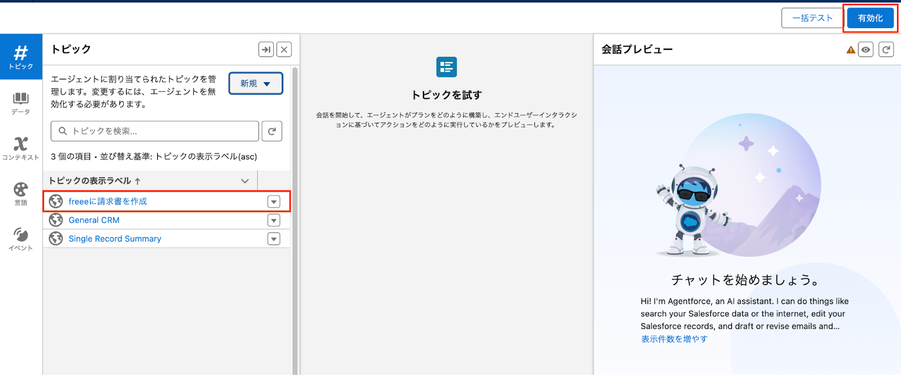This screenshot has height=375, width=901.
Task: Click the globe icon beside freeeに請求書を作成
Action: (x=56, y=201)
